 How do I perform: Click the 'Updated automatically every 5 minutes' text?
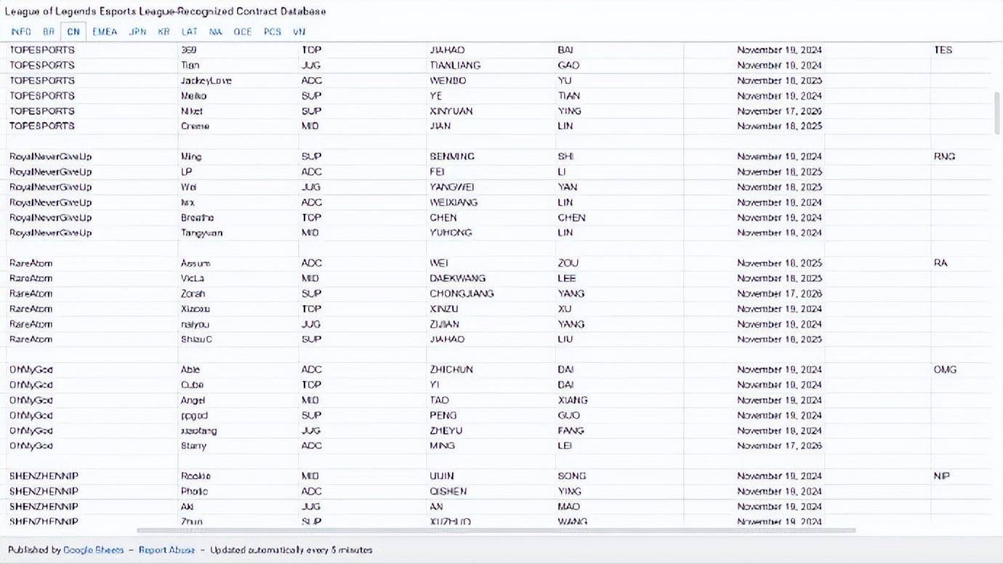pyautogui.click(x=291, y=550)
